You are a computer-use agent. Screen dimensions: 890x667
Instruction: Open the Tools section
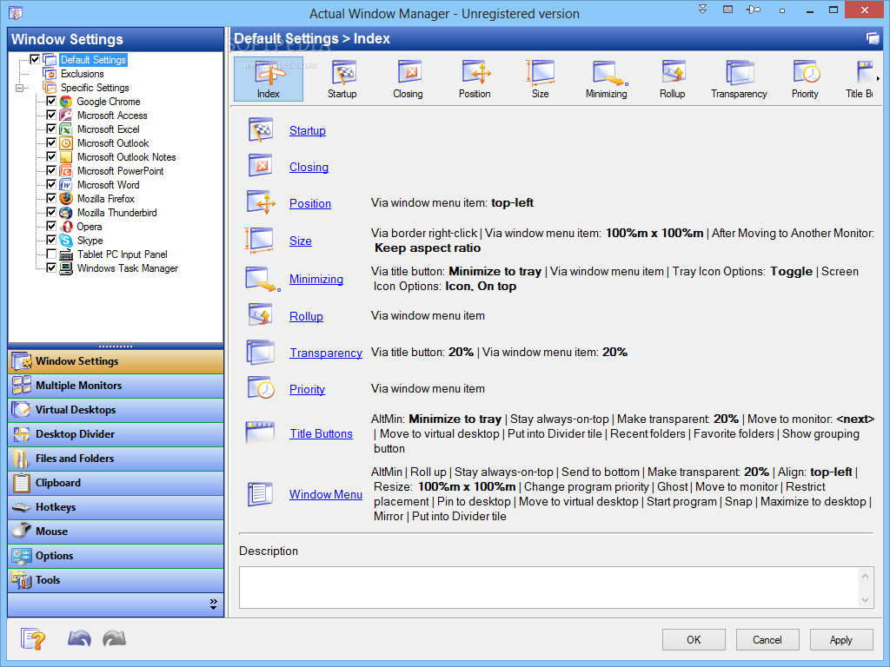(116, 581)
